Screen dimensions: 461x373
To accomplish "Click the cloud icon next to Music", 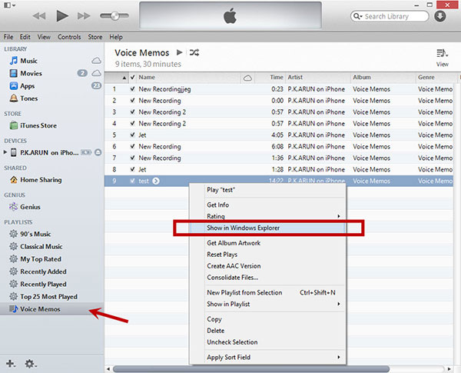I will 96,61.
